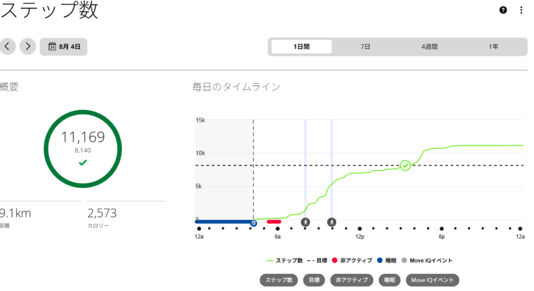
Task: Click the red inactive bar on timeline
Action: (x=274, y=222)
